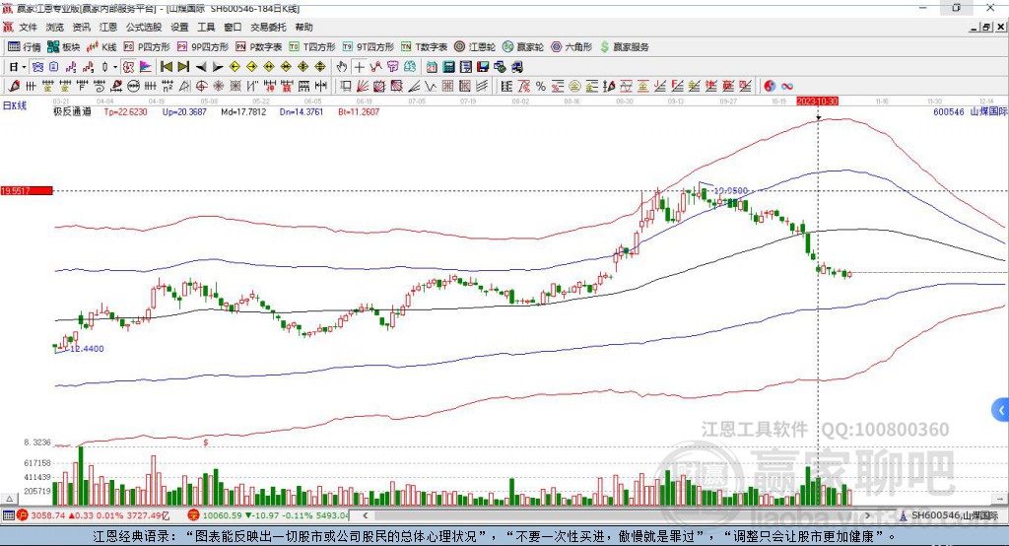Image resolution: width=1009 pixels, height=546 pixels.
Task: Open the calendar icon in the toolbar
Action: click(432, 67)
